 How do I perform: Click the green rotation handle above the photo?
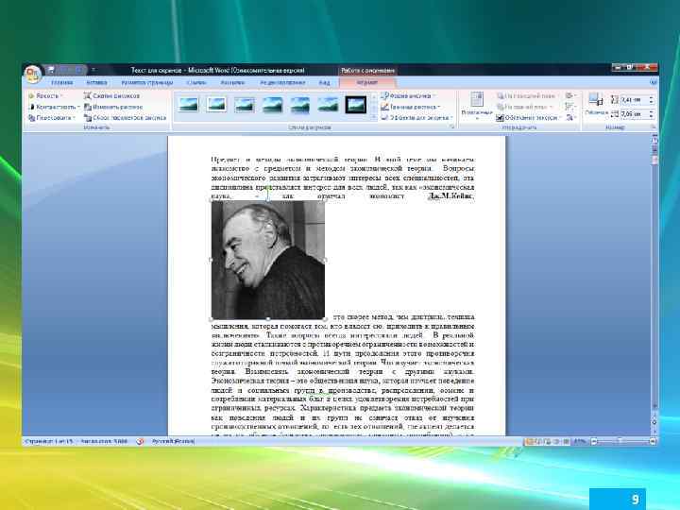[268, 187]
